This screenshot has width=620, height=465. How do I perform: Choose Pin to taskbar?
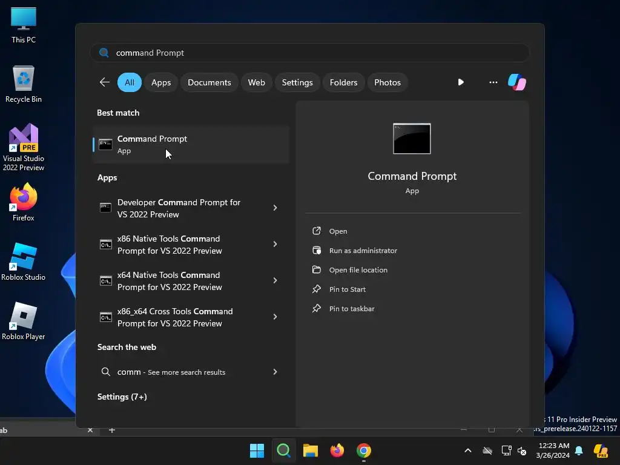click(352, 308)
